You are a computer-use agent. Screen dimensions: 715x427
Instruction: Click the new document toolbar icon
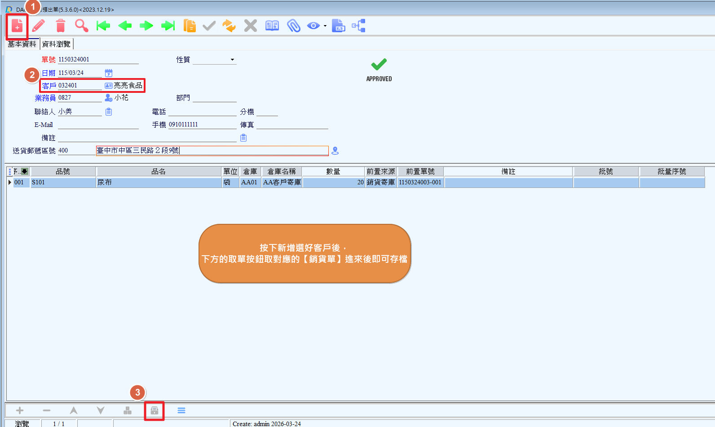17,26
